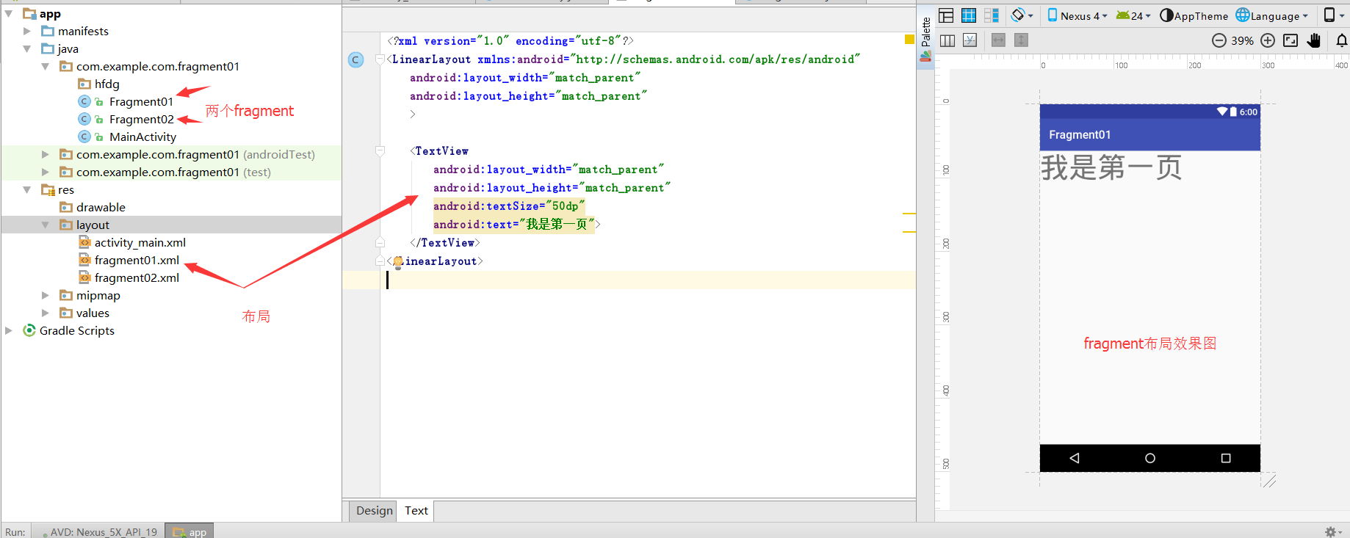The width and height of the screenshot is (1350, 538).
Task: Click the expand horizontally icon
Action: point(998,40)
